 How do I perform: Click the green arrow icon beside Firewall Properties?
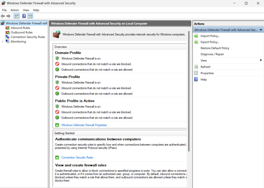(x=57, y=125)
